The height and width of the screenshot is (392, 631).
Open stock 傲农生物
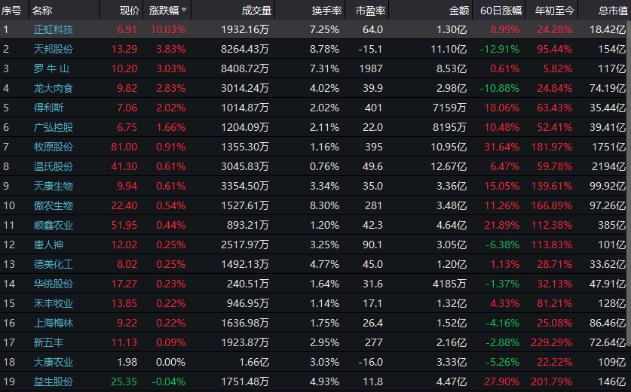pyautogui.click(x=53, y=205)
